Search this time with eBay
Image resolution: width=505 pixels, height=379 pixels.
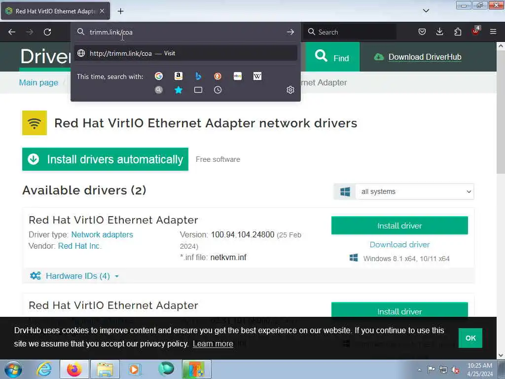238,76
